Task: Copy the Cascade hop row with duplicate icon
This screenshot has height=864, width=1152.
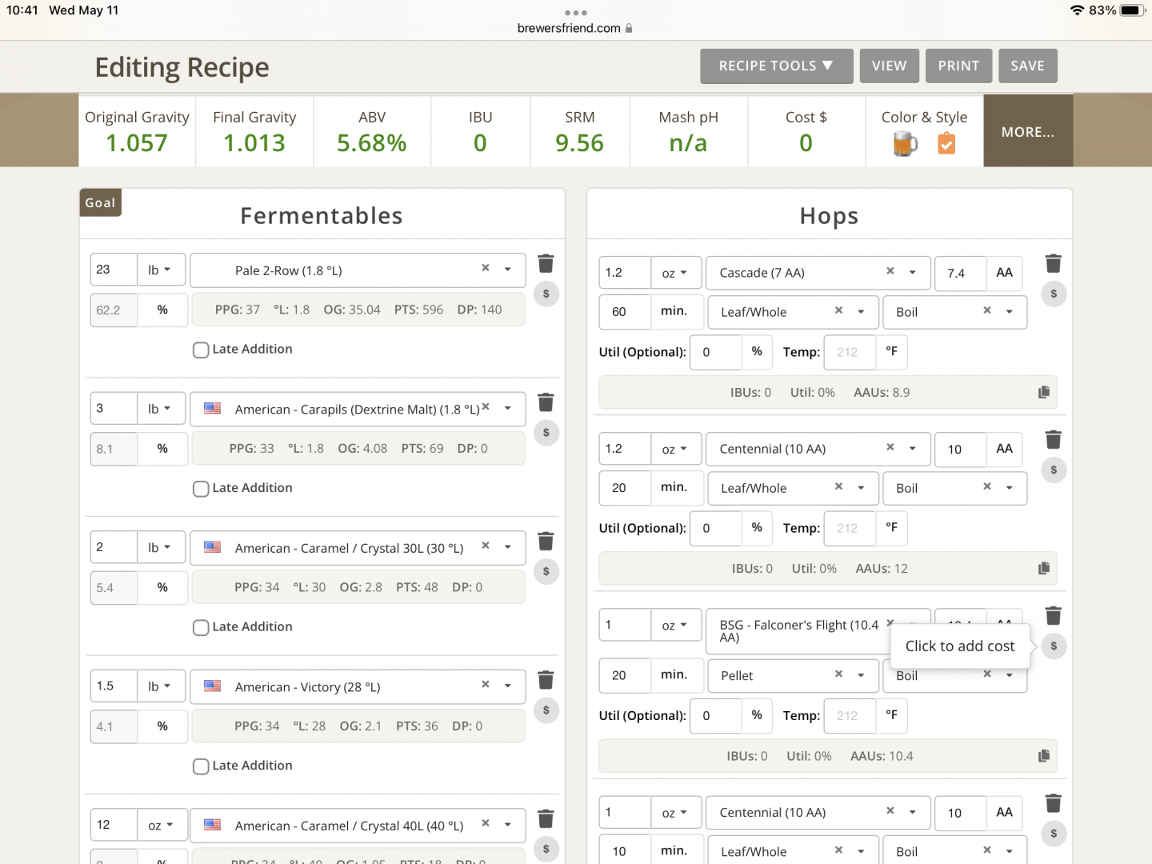Action: click(1043, 392)
